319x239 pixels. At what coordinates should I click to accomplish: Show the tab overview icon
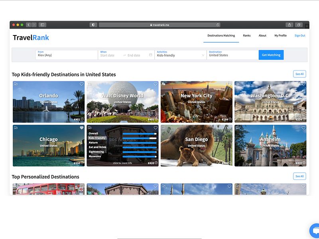(299, 25)
